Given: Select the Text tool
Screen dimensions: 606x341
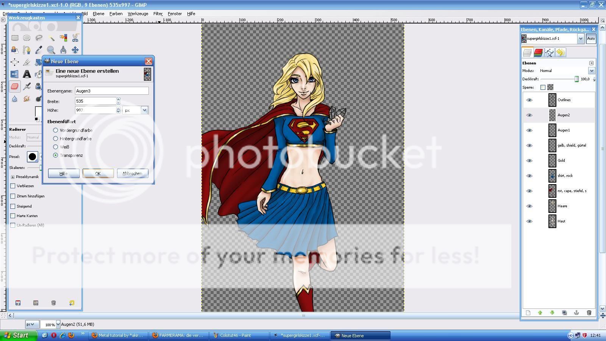Looking at the screenshot, I should pyautogui.click(x=27, y=74).
